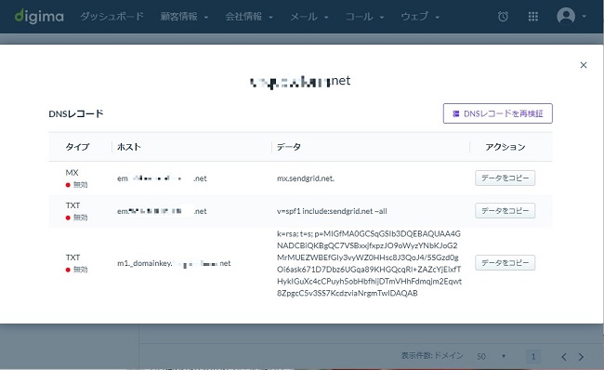Click the digima logo
Screen dimensions: 604x370
pos(39,17)
